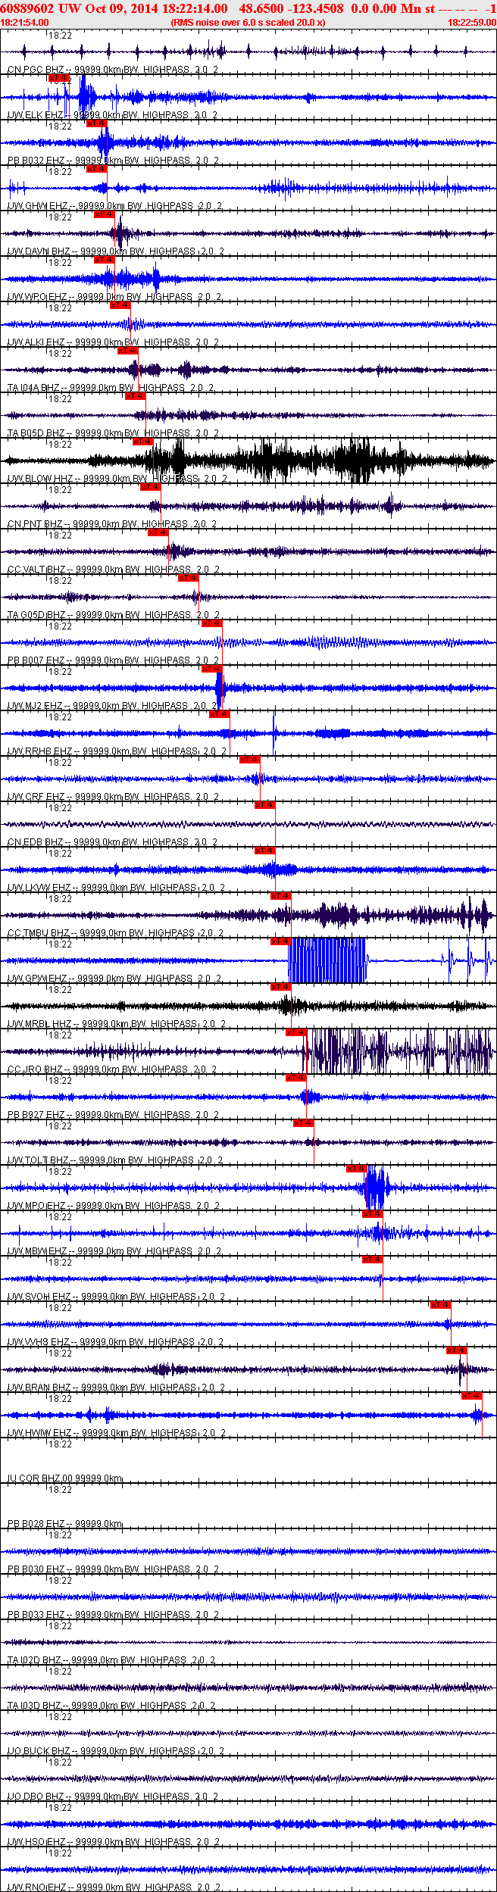Select the pick flag on UW.BLOW trace

(142, 442)
